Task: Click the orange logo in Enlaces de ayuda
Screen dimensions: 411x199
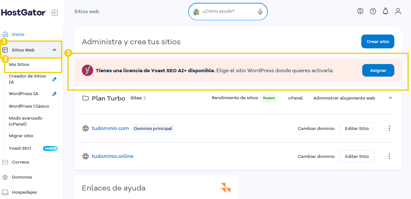Action: point(226,187)
